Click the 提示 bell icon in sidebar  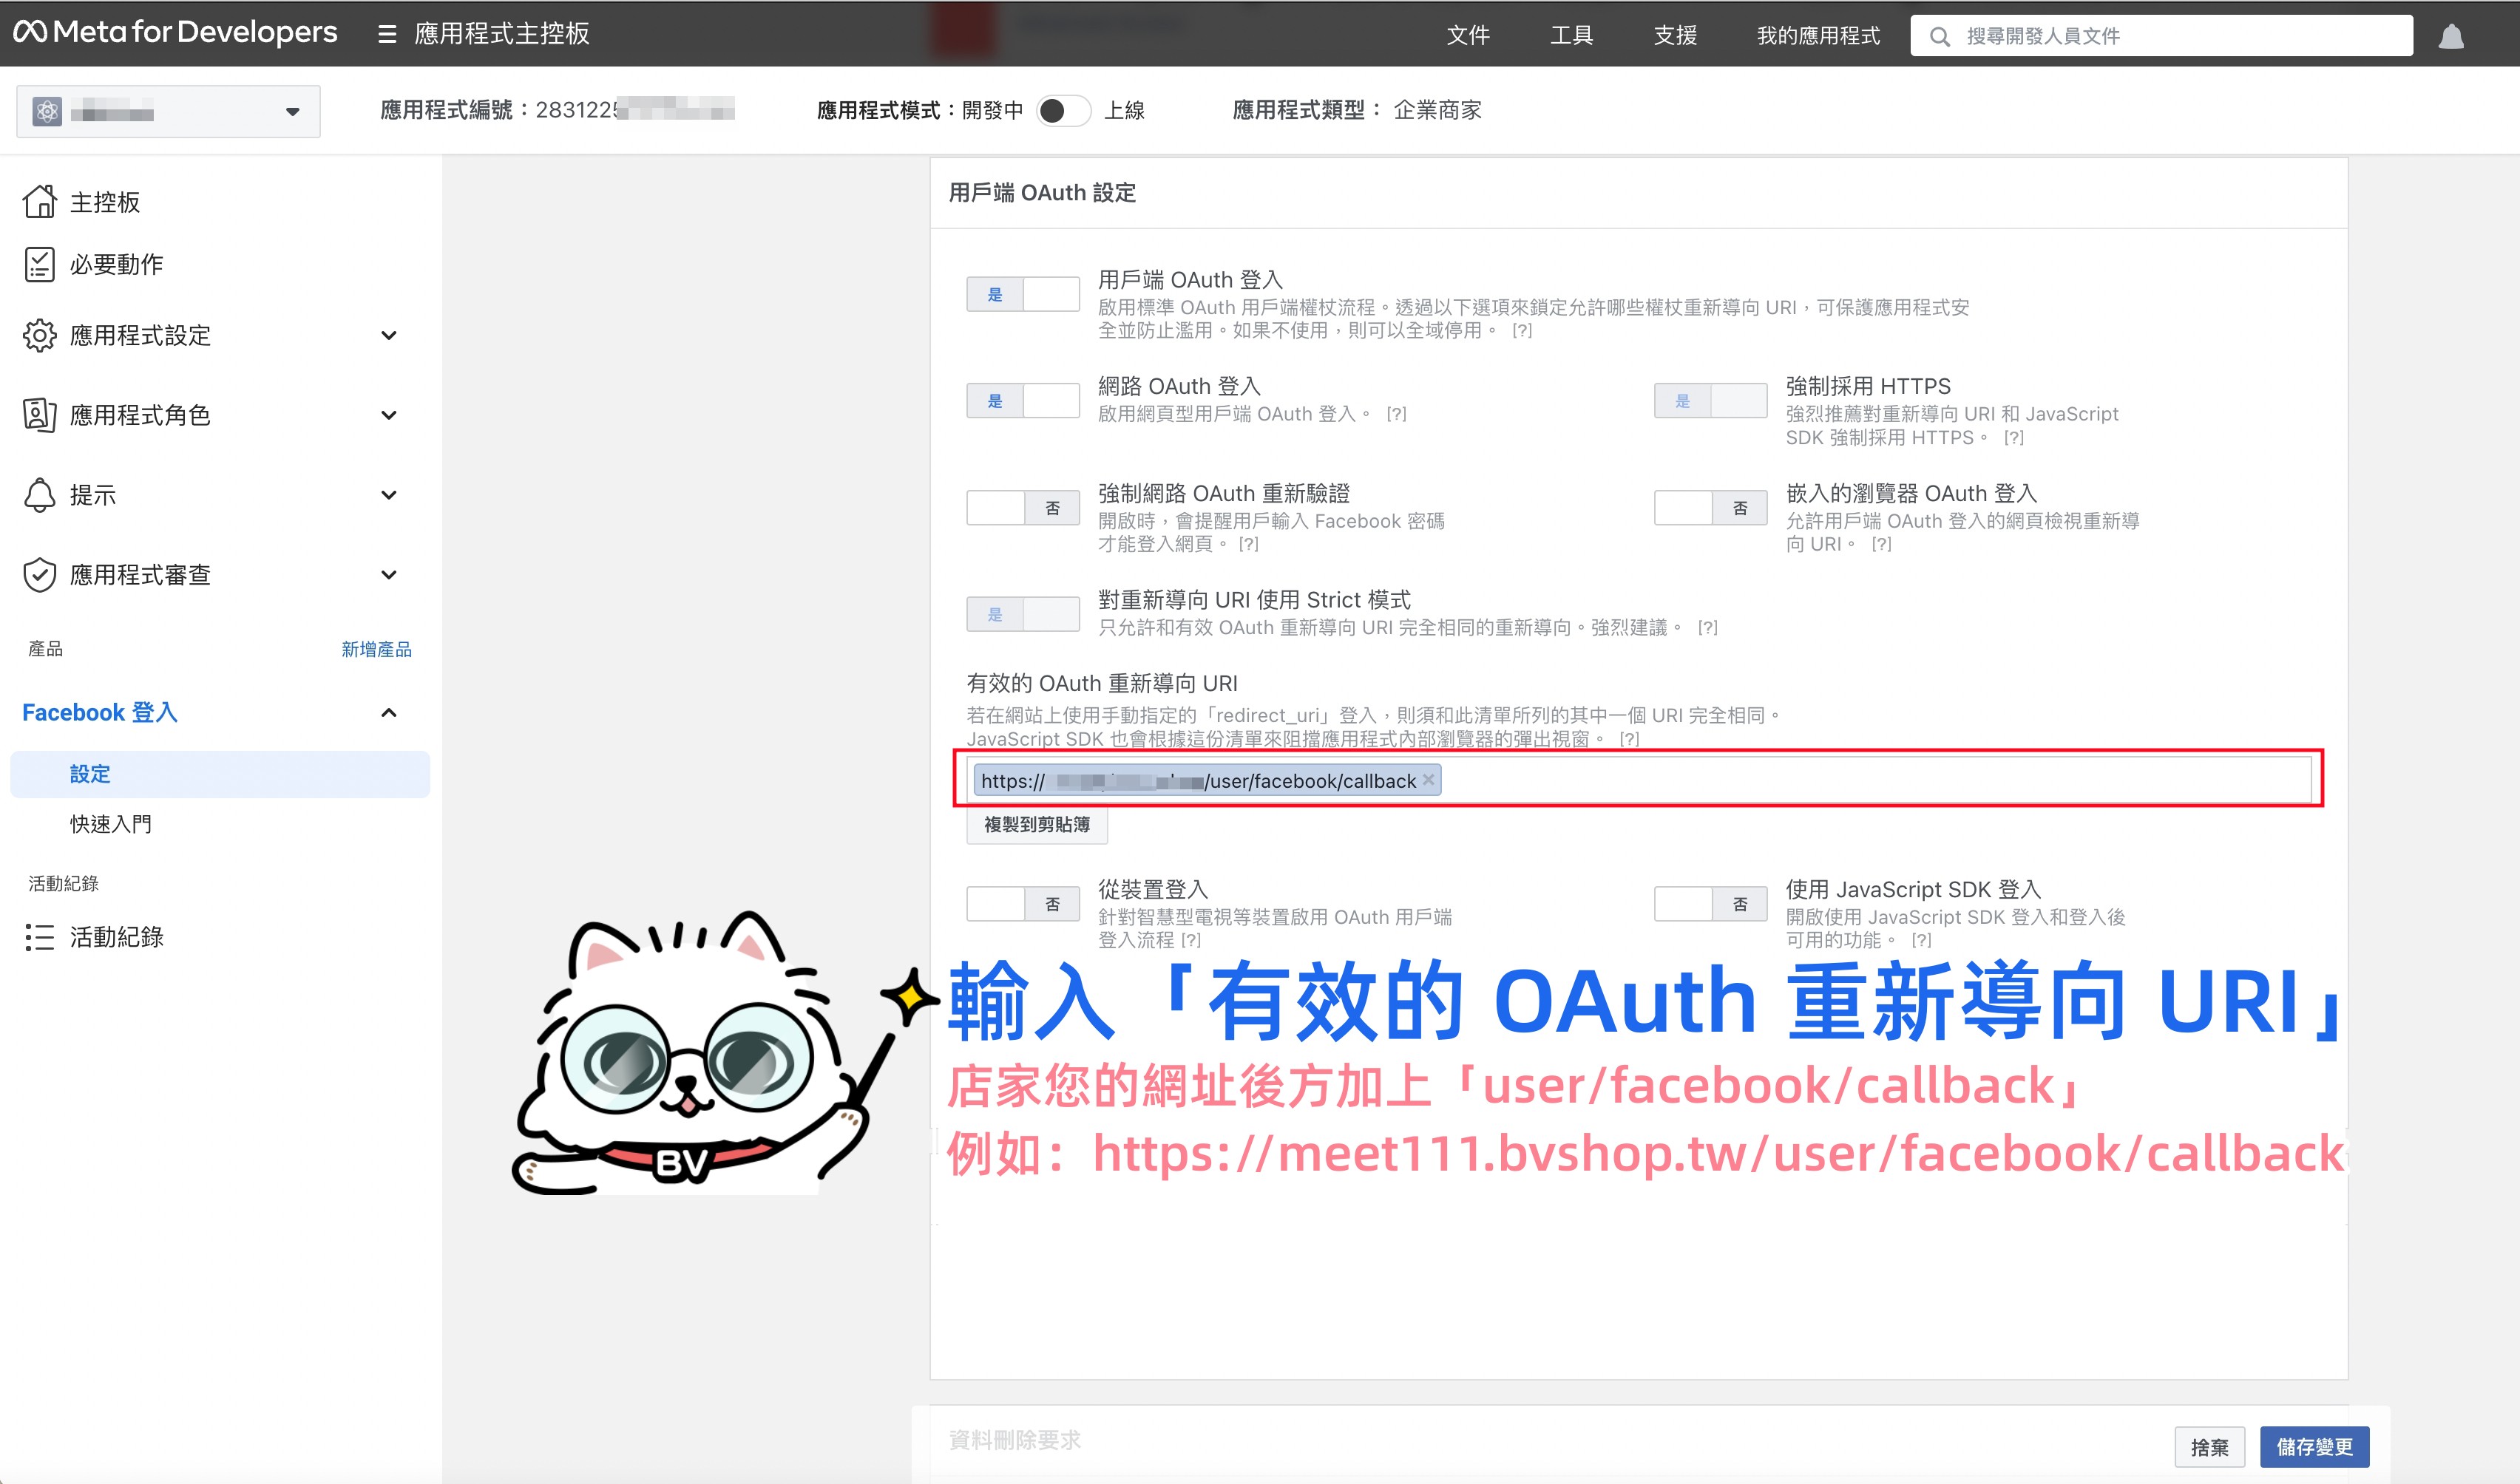tap(40, 495)
